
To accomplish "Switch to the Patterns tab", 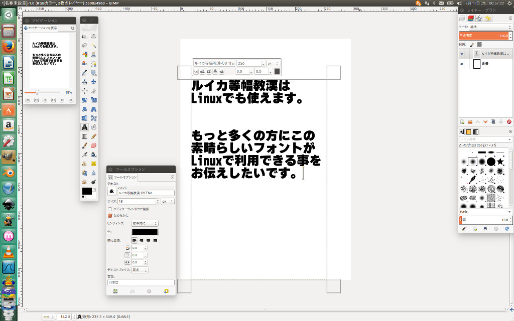I will coord(468,132).
